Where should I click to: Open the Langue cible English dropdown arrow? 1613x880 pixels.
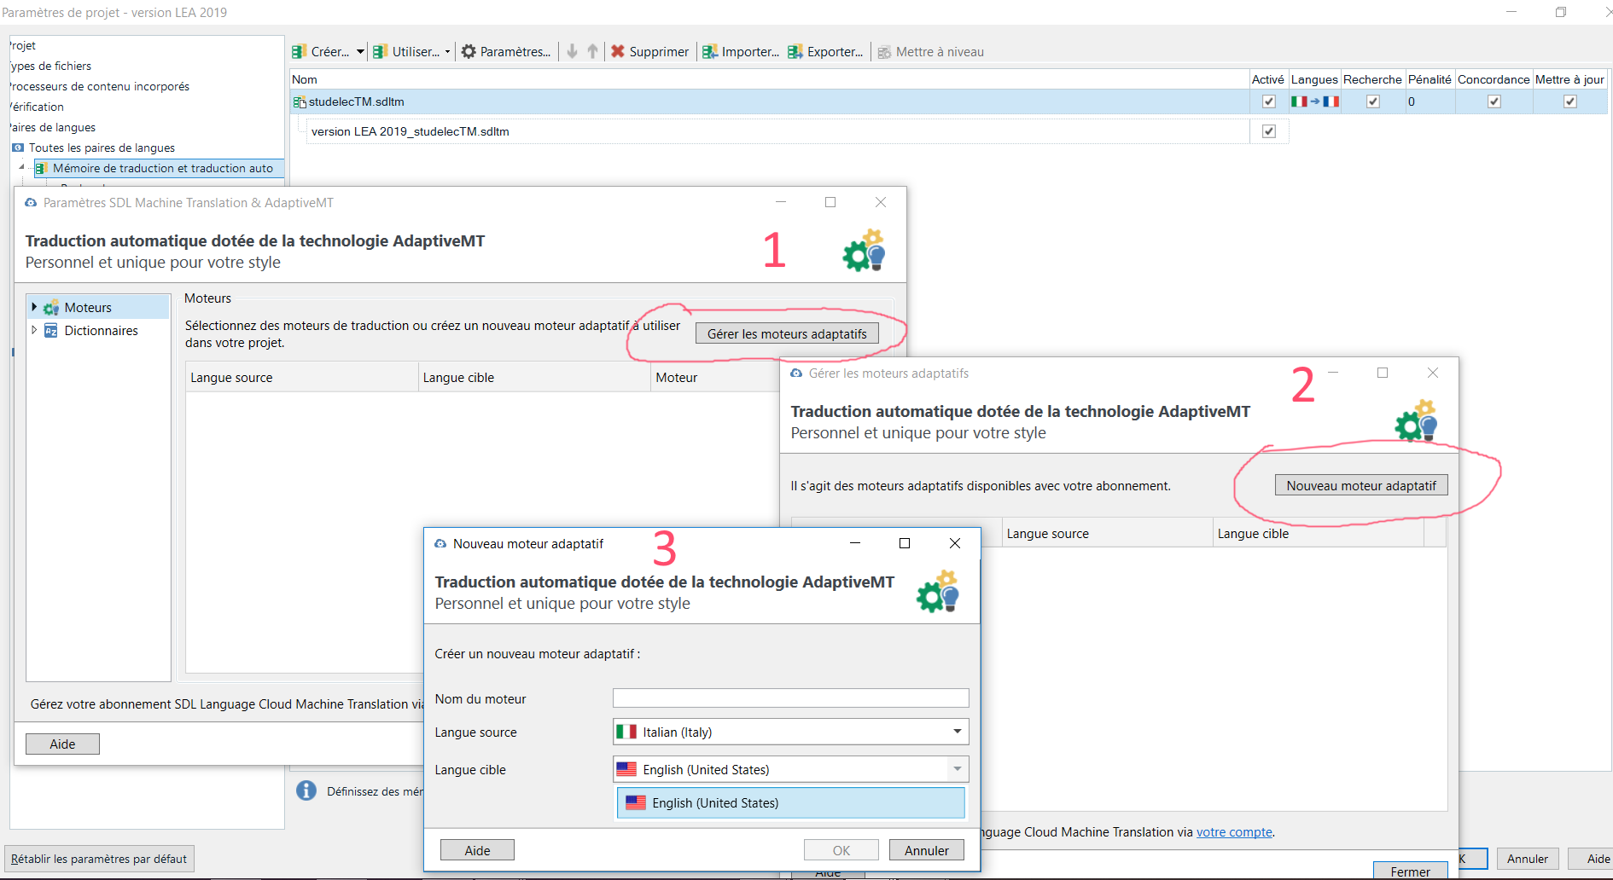[x=958, y=769]
